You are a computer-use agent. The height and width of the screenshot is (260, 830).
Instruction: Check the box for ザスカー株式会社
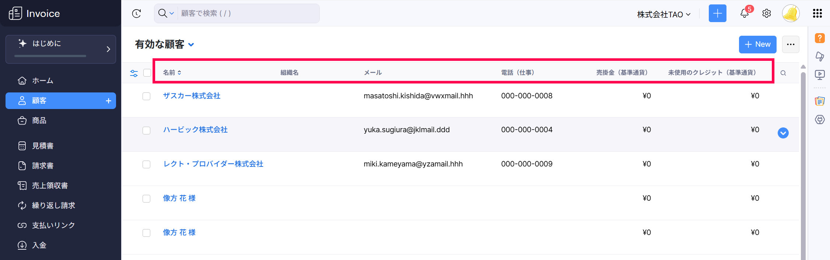pyautogui.click(x=147, y=96)
